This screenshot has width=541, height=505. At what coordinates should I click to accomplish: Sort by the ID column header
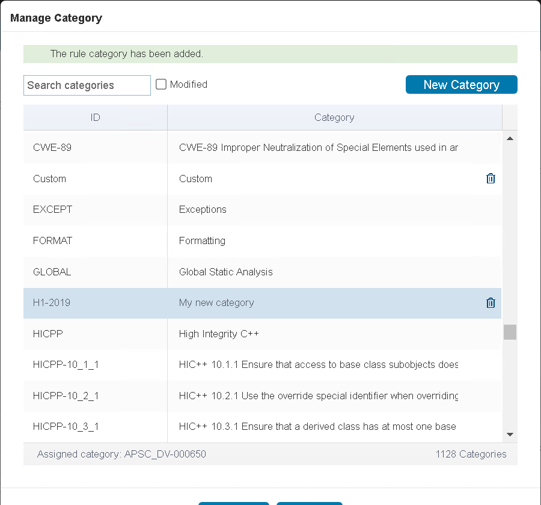click(x=95, y=117)
